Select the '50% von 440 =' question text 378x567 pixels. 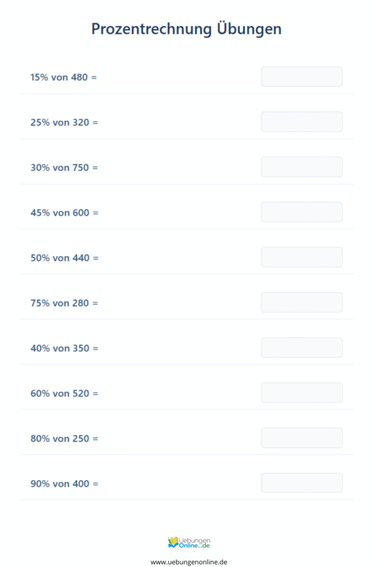click(x=64, y=258)
